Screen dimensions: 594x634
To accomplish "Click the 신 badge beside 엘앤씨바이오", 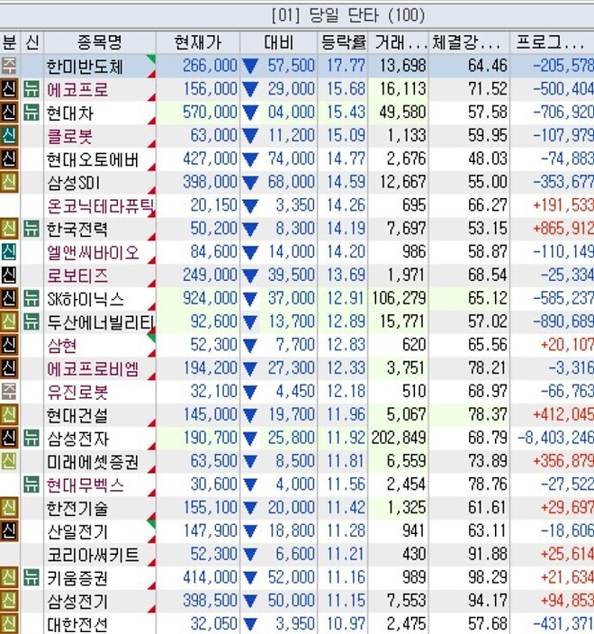I will (9, 252).
